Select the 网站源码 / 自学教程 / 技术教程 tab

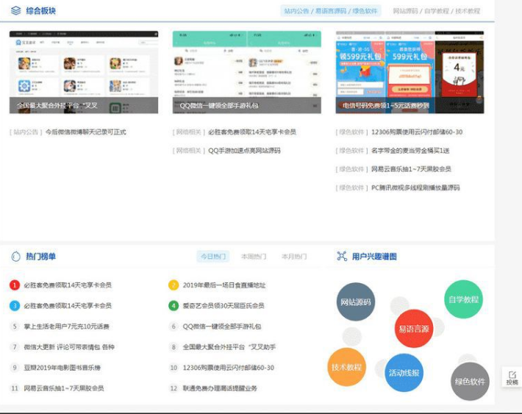pos(436,11)
